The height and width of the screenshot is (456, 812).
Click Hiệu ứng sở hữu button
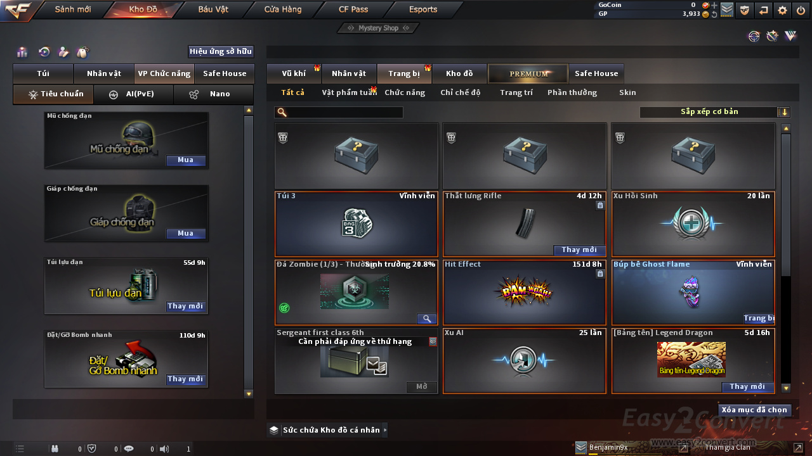coord(221,52)
